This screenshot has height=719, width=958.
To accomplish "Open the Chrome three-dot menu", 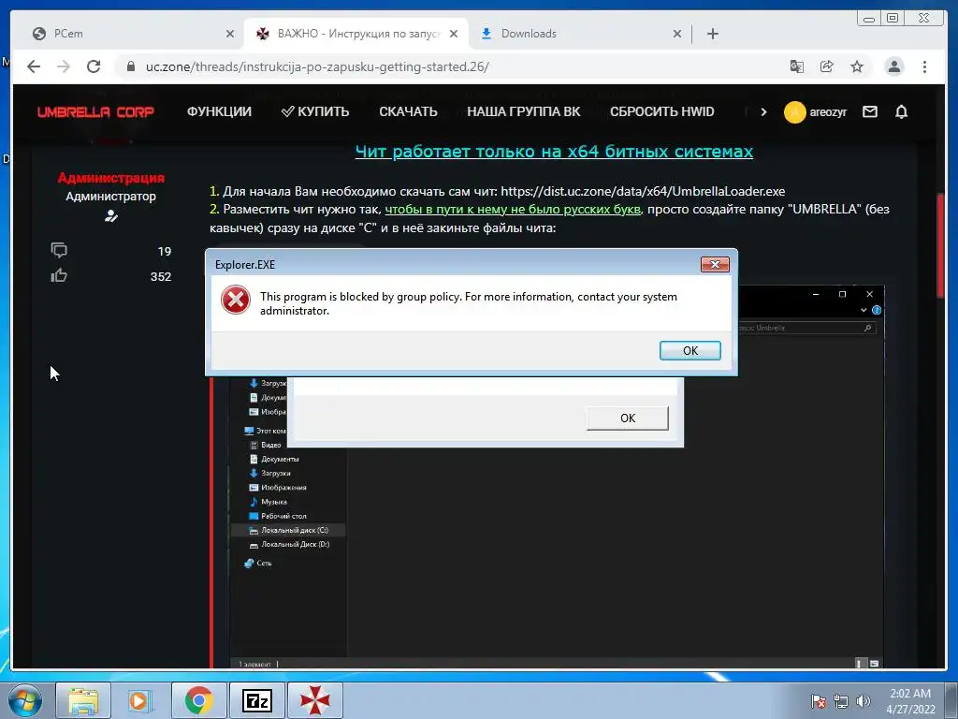I will tap(924, 66).
